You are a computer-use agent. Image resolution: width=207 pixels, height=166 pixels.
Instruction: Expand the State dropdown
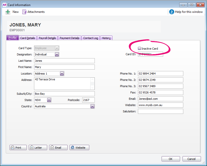tap(49, 100)
